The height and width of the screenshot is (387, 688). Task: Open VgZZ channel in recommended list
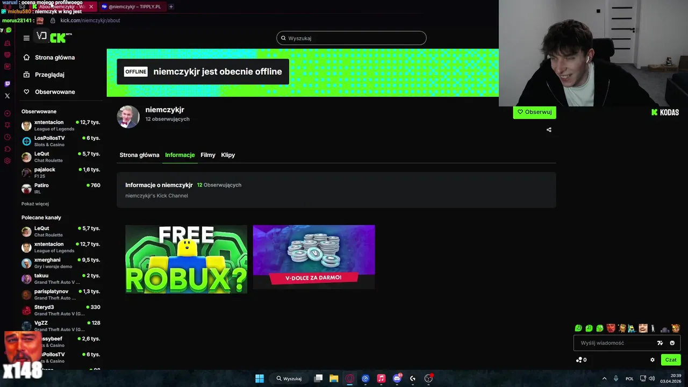pyautogui.click(x=61, y=326)
